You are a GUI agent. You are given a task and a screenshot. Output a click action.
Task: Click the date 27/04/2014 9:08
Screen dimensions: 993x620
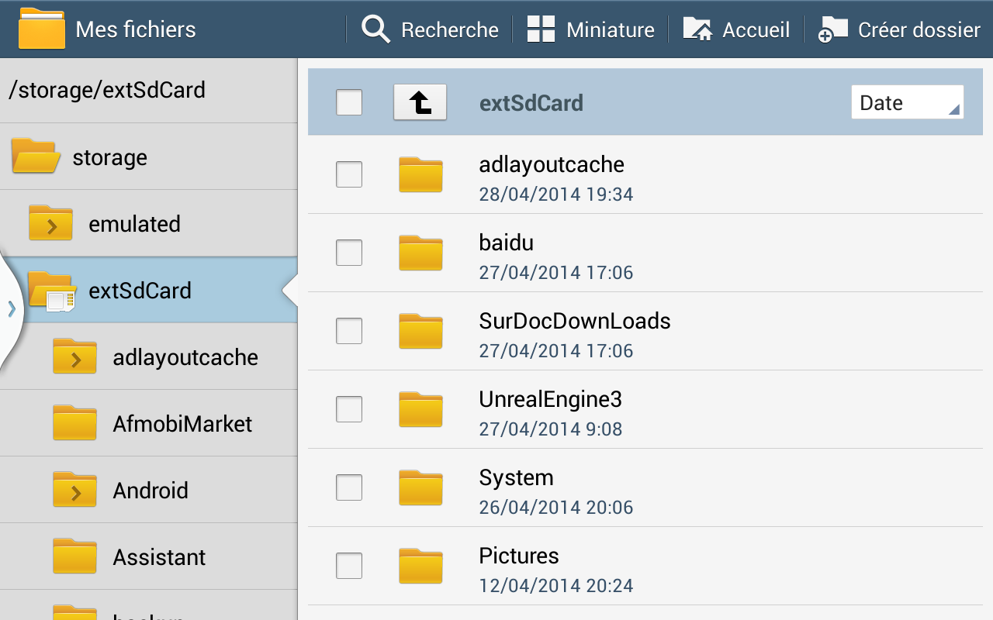pos(551,429)
